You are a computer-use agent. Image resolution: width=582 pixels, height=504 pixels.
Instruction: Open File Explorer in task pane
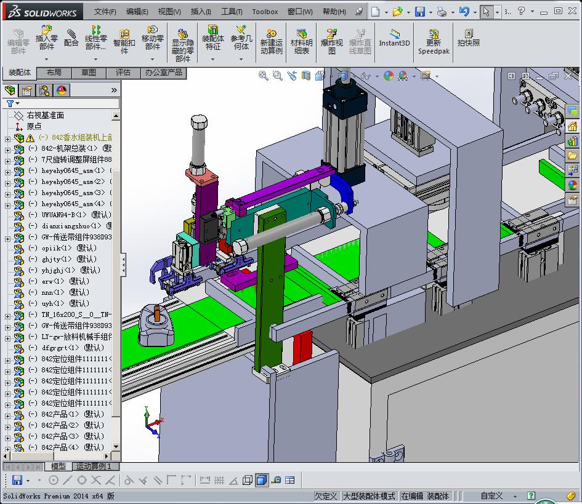[x=573, y=156]
